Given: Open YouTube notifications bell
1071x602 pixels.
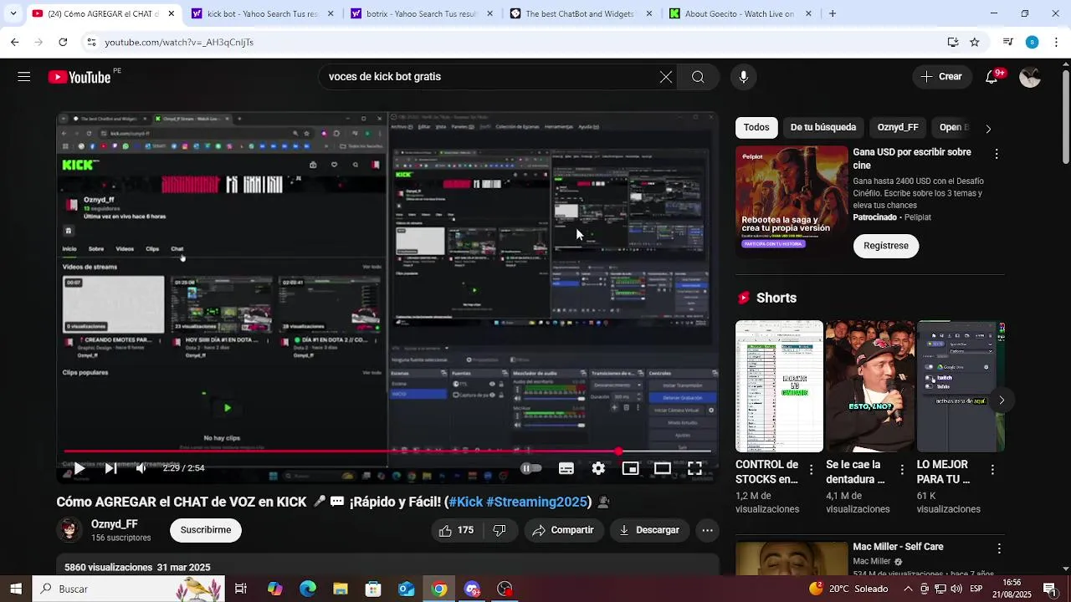Looking at the screenshot, I should tap(992, 77).
